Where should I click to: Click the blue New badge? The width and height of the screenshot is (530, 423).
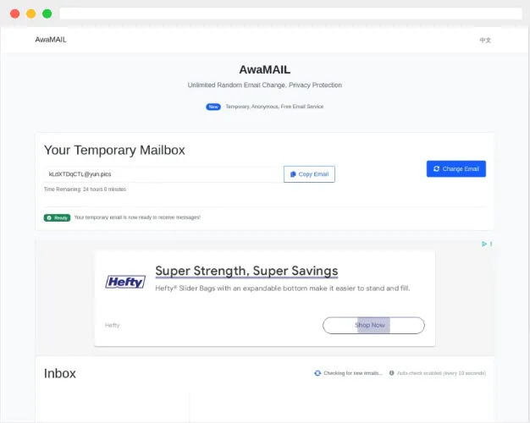click(213, 107)
